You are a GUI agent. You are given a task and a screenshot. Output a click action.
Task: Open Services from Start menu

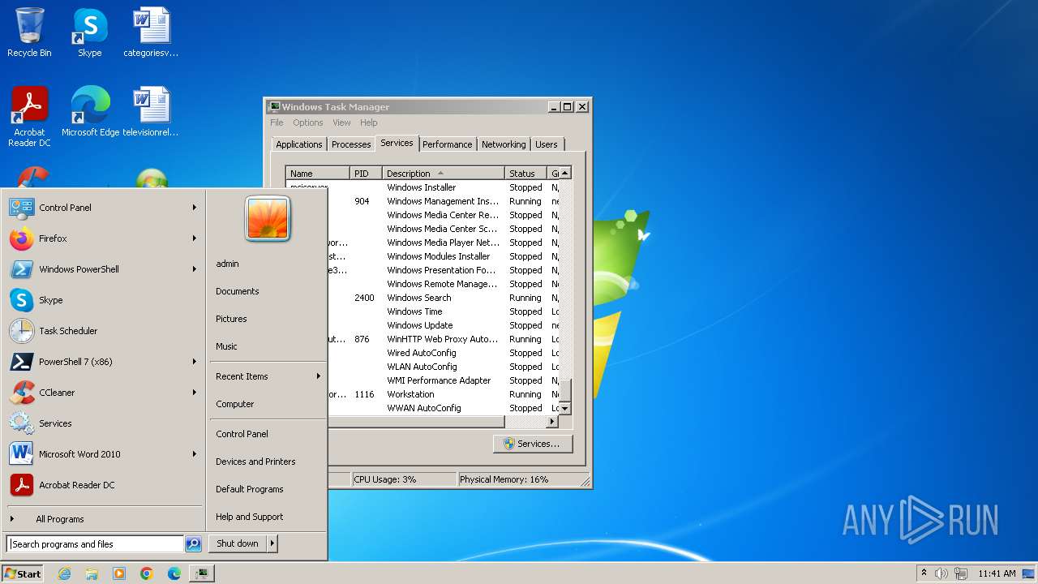click(x=104, y=423)
